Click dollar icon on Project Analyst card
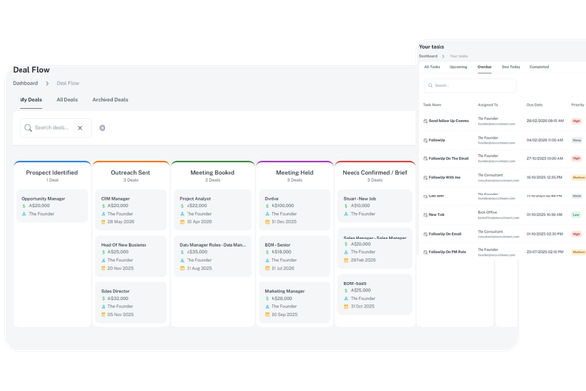The width and height of the screenshot is (586, 391). [x=183, y=206]
